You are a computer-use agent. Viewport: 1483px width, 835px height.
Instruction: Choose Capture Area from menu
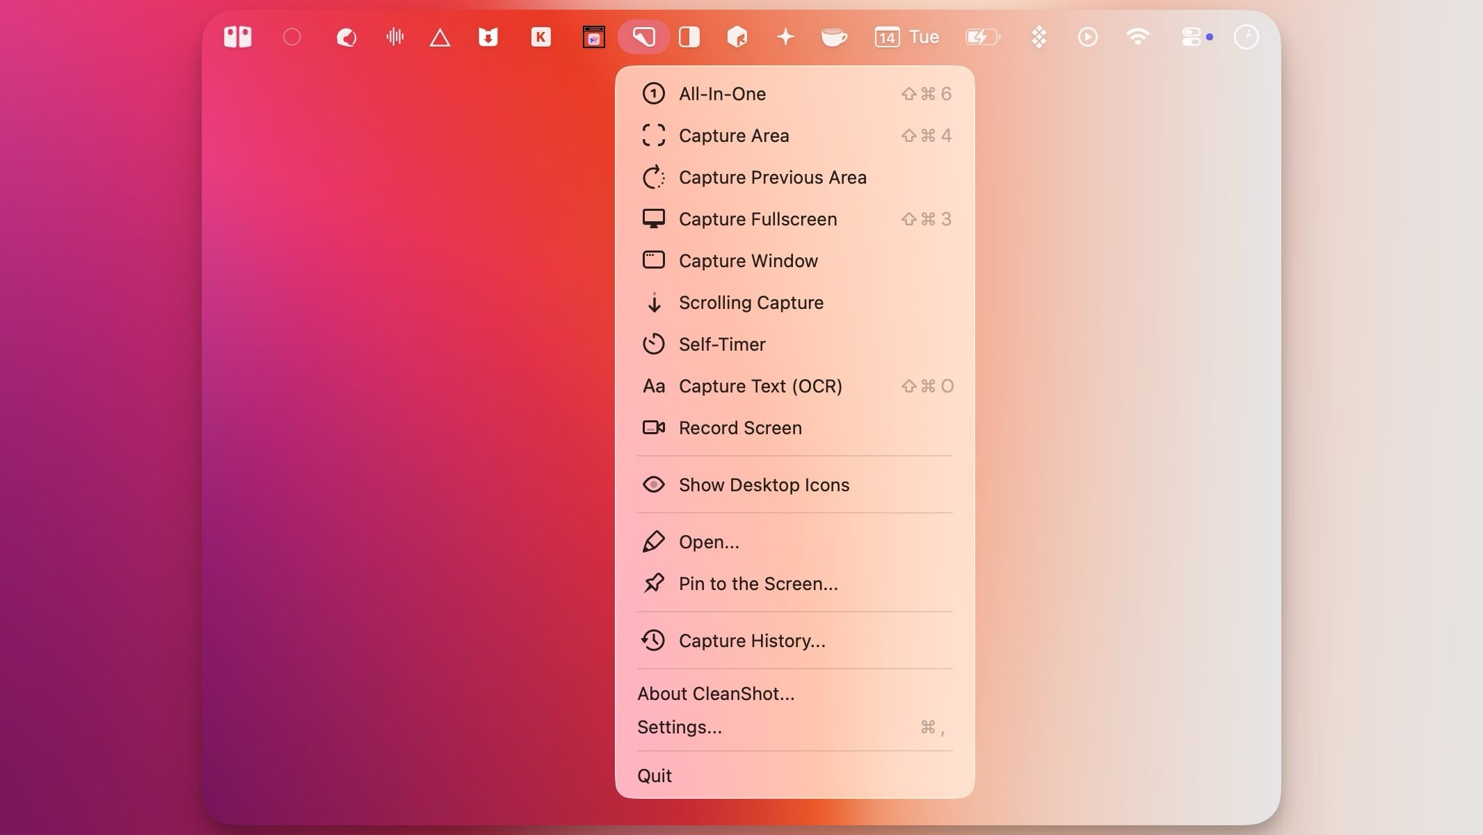[733, 136]
